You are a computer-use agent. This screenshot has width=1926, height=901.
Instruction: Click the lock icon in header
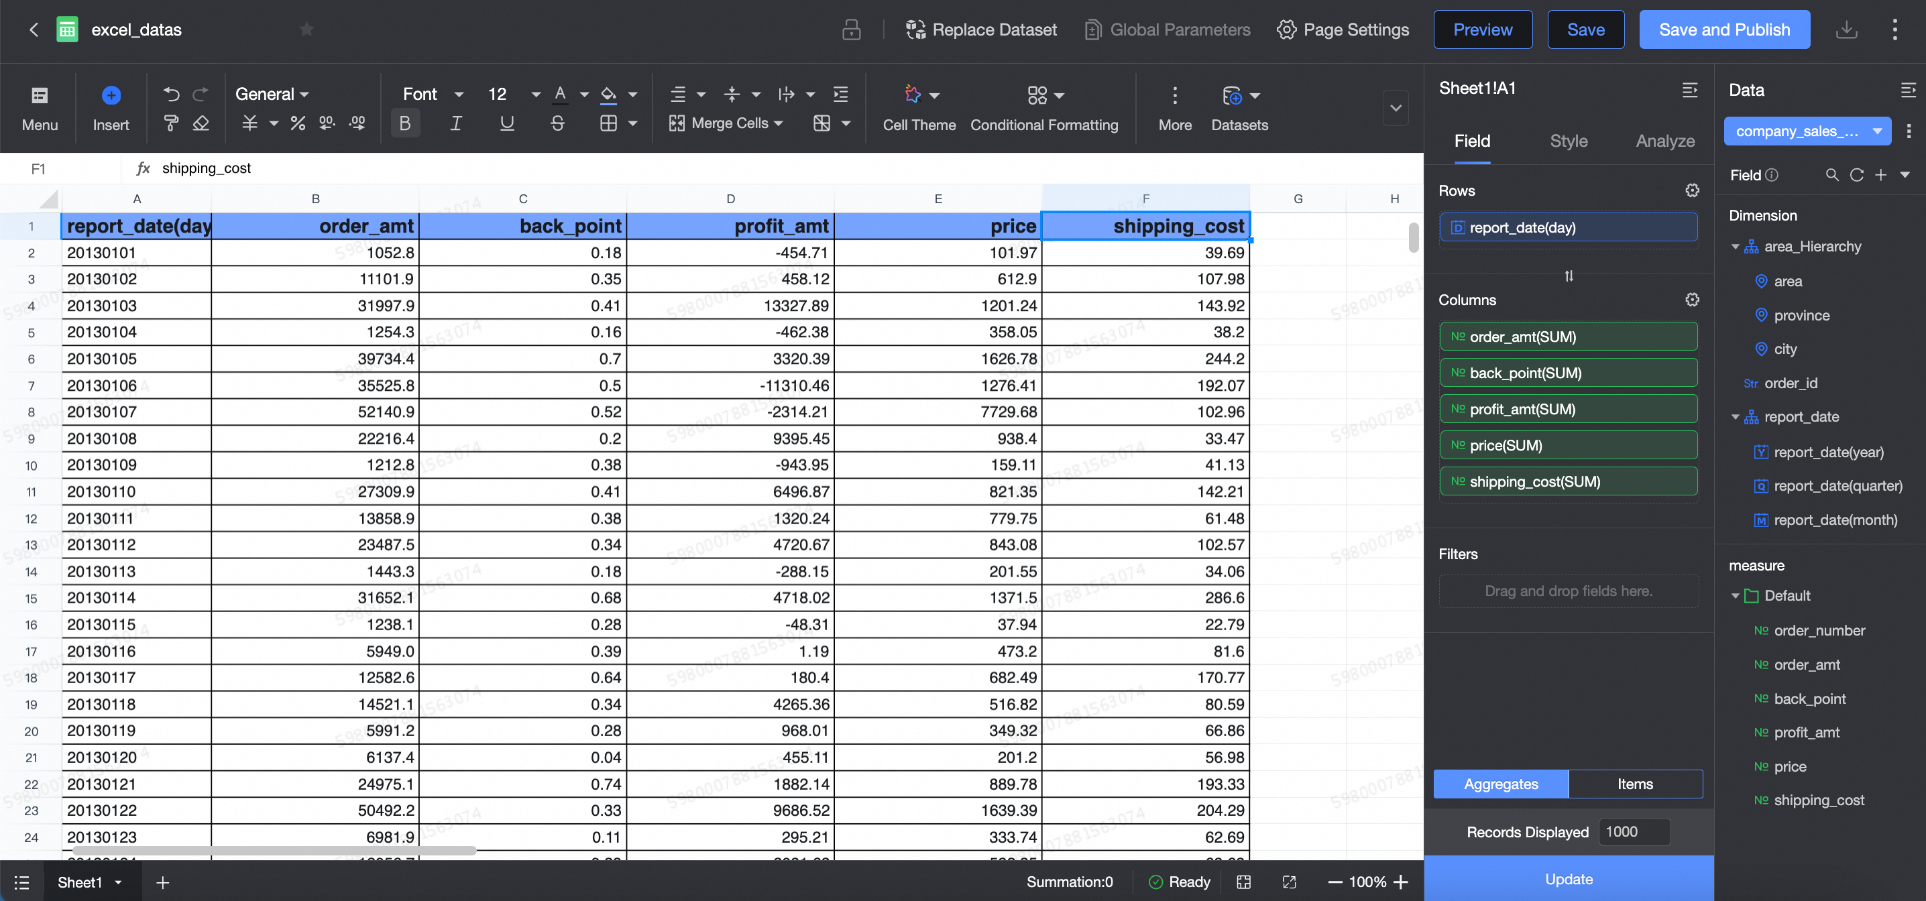[x=851, y=30]
